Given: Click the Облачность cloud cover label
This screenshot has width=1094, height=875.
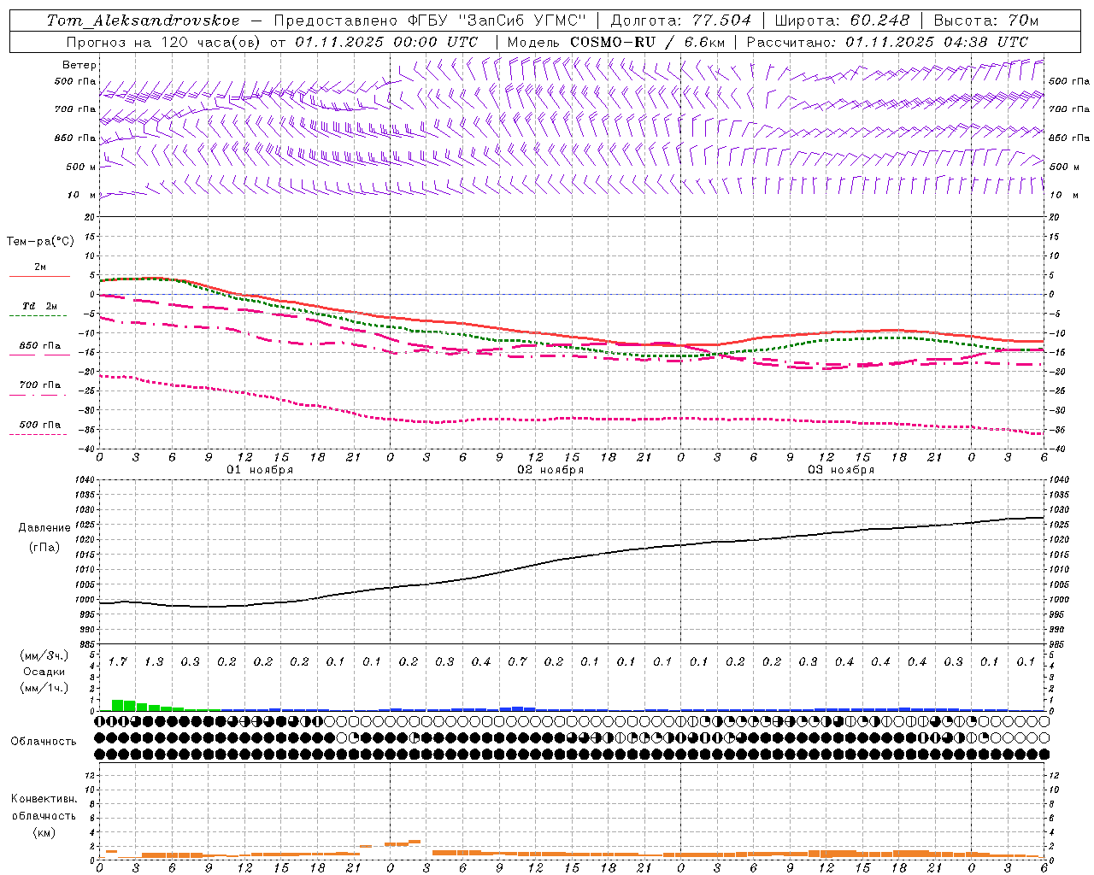Looking at the screenshot, I should click(x=44, y=742).
